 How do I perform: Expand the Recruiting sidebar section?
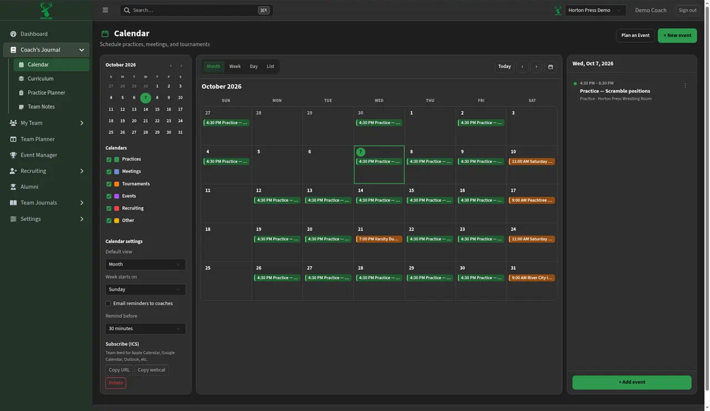coord(46,171)
